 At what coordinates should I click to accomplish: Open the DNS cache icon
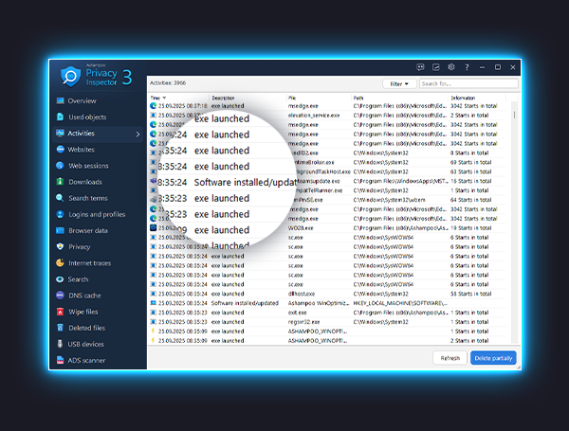60,296
